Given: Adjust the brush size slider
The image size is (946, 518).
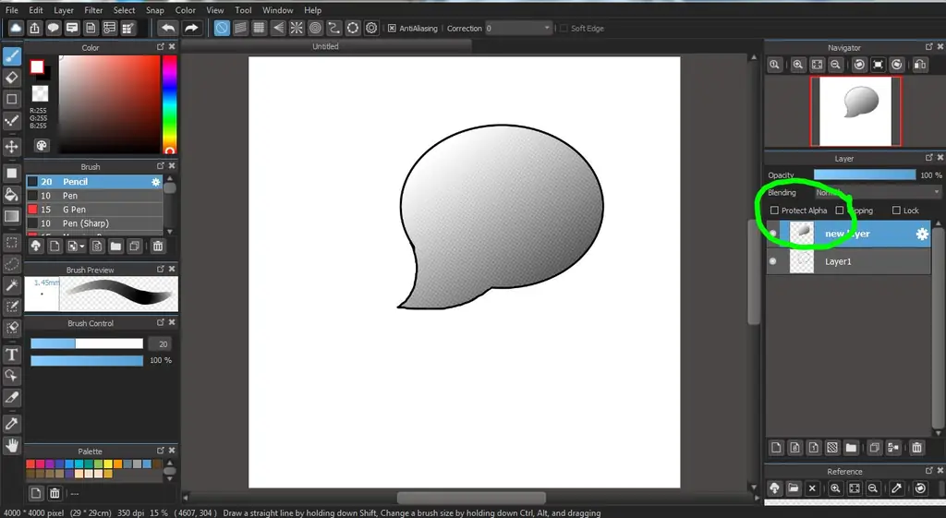Looking at the screenshot, I should pos(87,343).
